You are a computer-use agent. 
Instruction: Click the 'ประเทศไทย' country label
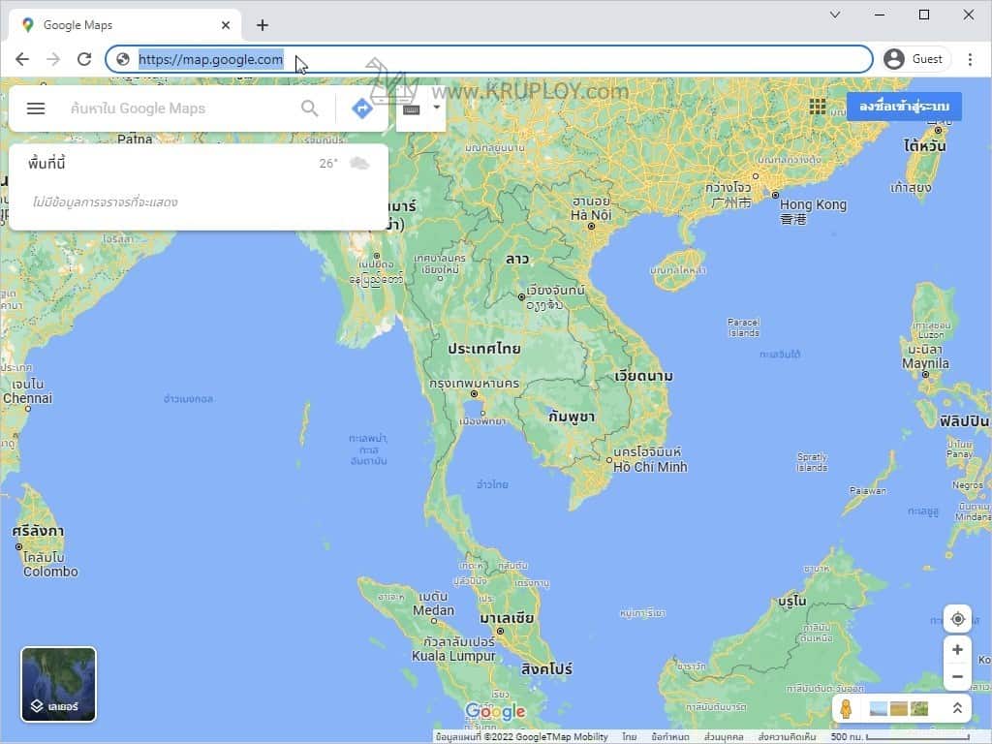pyautogui.click(x=484, y=349)
